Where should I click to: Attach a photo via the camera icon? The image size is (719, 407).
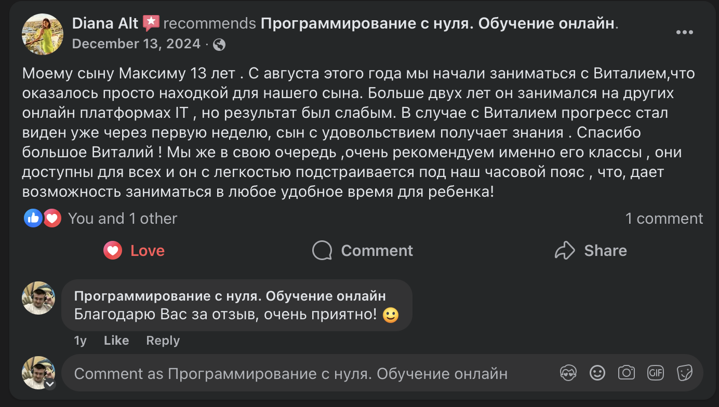pos(627,373)
